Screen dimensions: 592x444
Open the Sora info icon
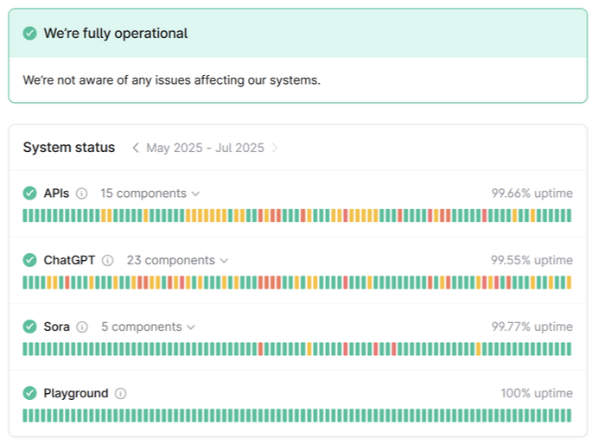[x=82, y=327]
